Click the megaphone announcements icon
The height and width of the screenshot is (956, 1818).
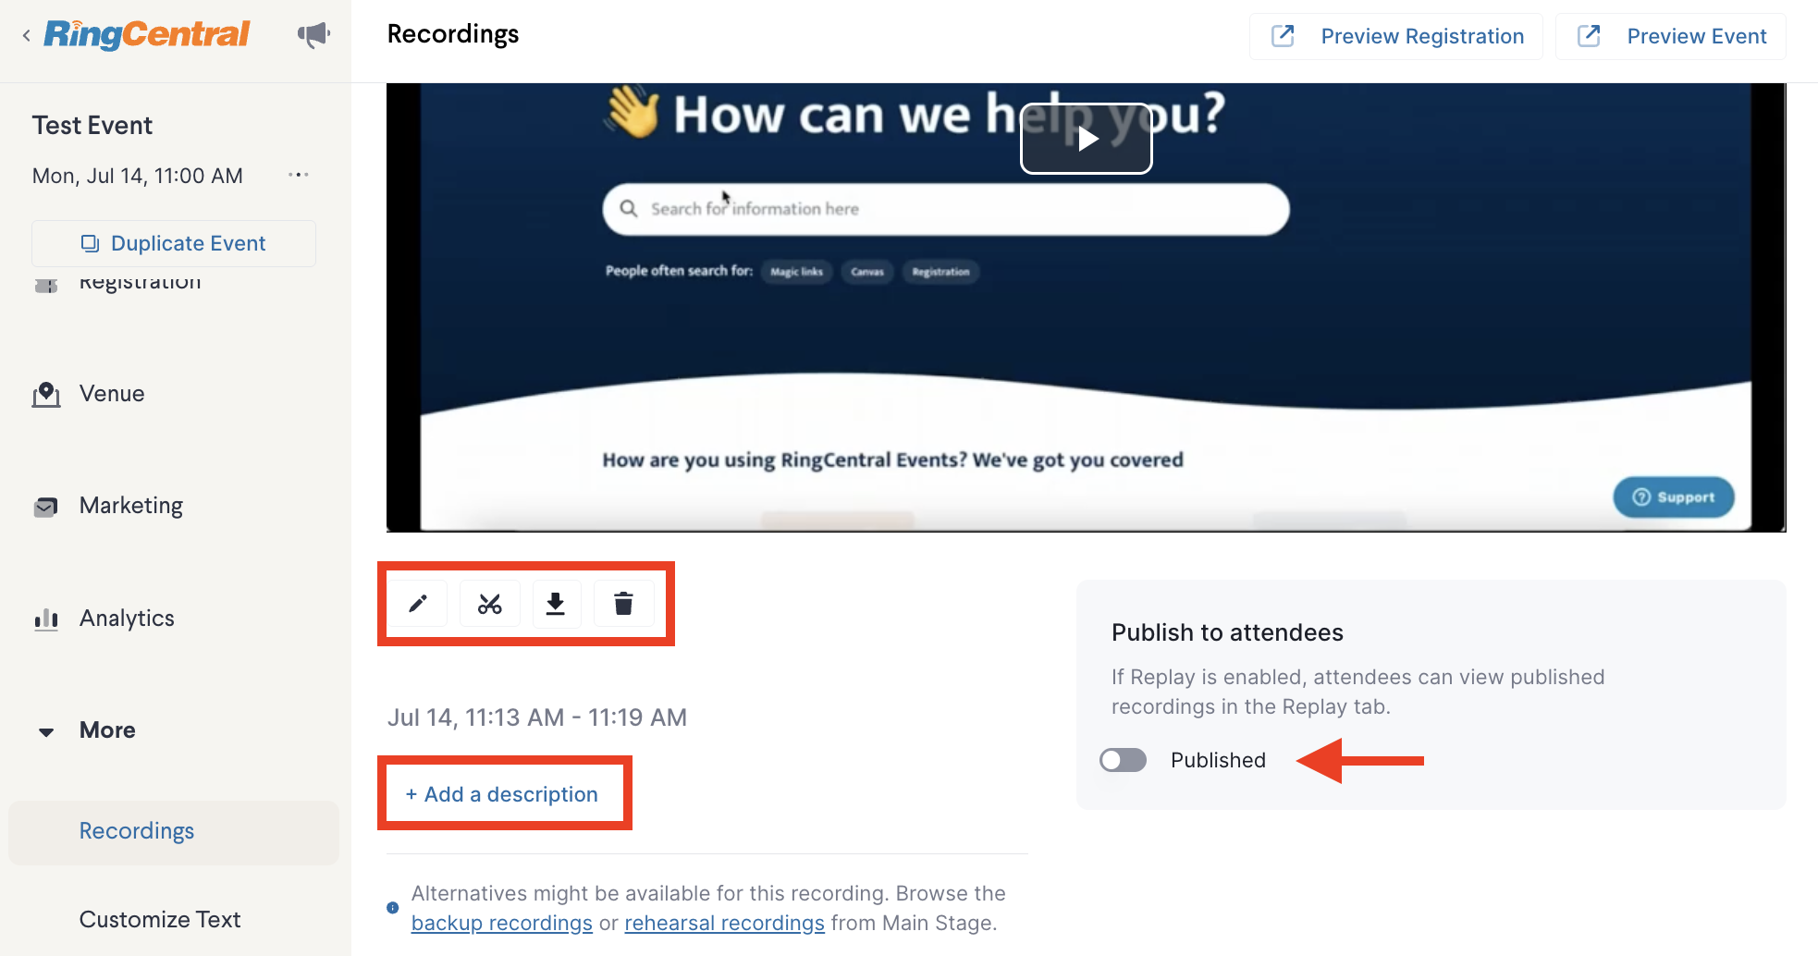[x=313, y=35]
